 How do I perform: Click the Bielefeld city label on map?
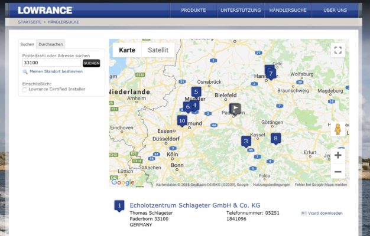pyautogui.click(x=226, y=95)
